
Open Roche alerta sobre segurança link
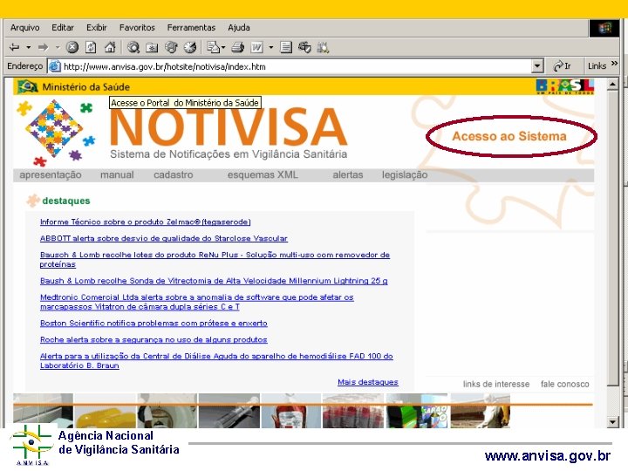point(154,339)
